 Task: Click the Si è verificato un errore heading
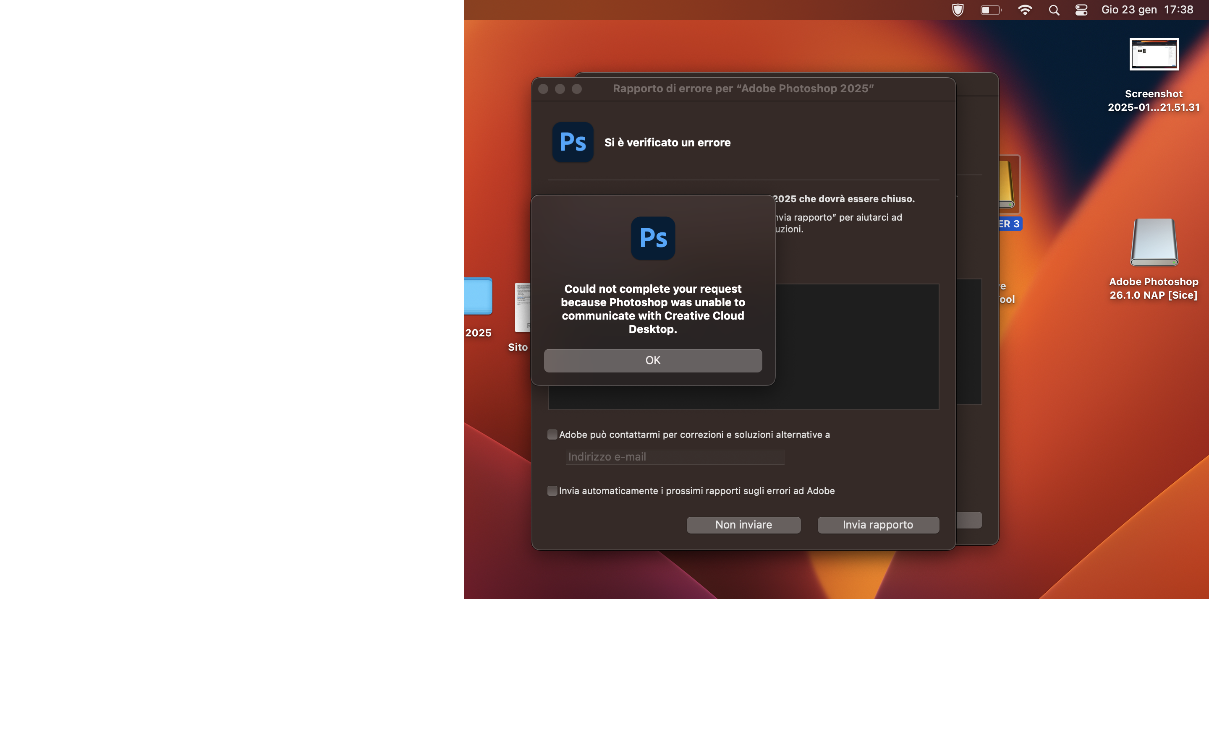pos(667,142)
